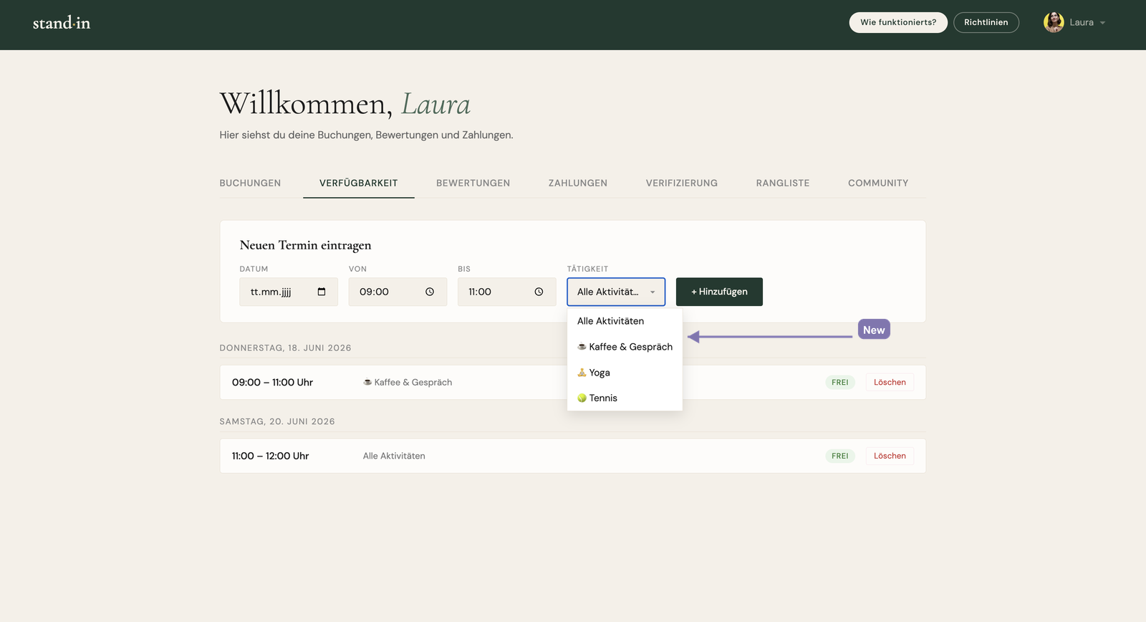This screenshot has width=1146, height=622.
Task: Click the Bis time field 11:00
Action: (507, 292)
